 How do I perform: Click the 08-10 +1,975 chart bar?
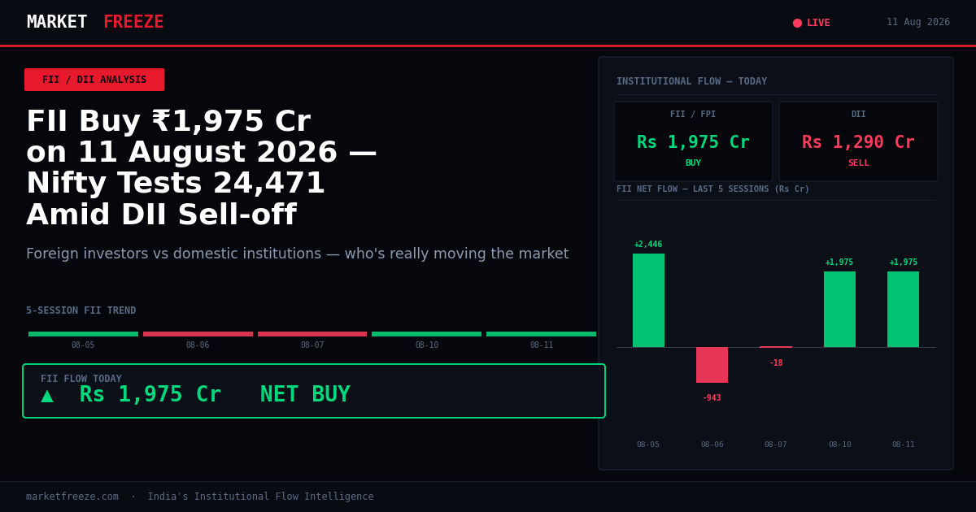839,309
